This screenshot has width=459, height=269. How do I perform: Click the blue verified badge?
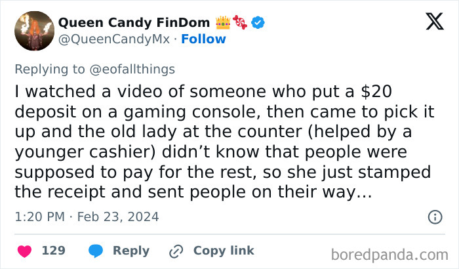(259, 22)
